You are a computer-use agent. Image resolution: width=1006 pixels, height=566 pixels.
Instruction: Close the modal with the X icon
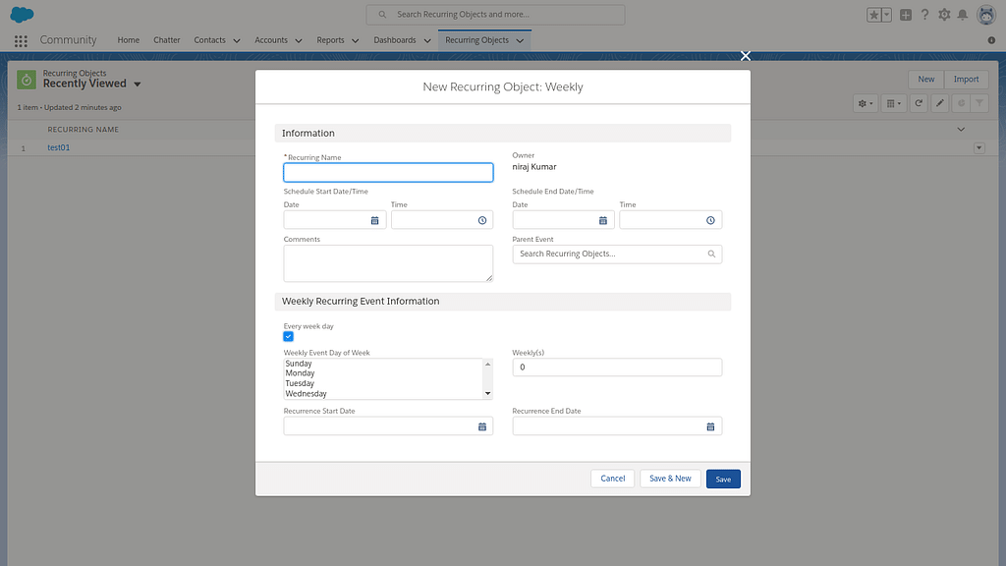point(745,56)
